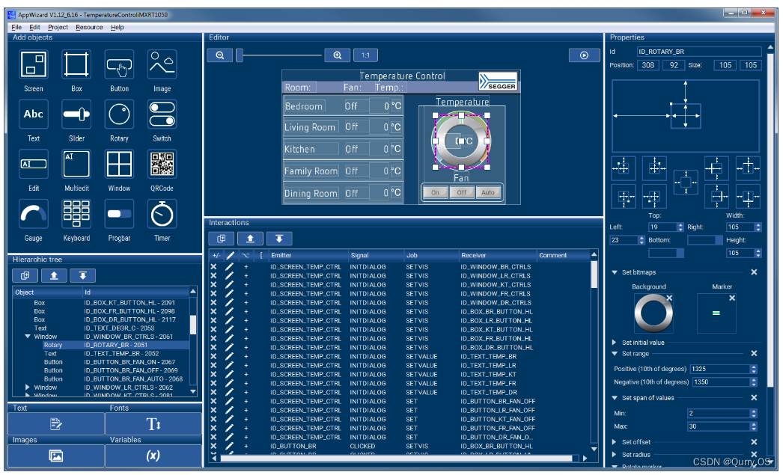Add a Keyboard object
Screen dimensions: 783x475
point(76,214)
